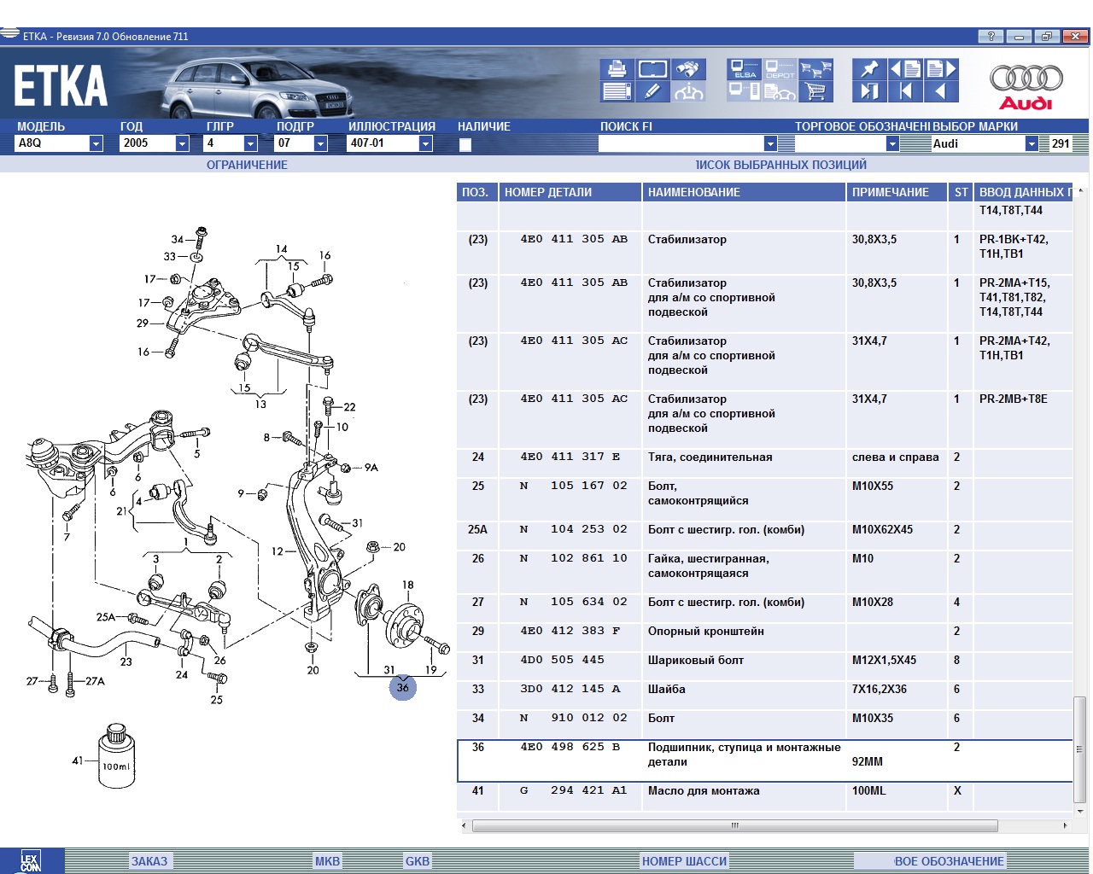1093x874 pixels.
Task: Open the ELSA connection icon
Action: (x=745, y=69)
